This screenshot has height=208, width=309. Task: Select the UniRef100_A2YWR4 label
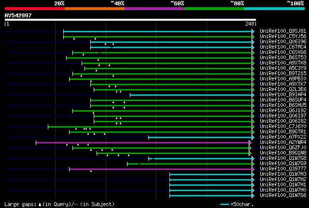283,143
